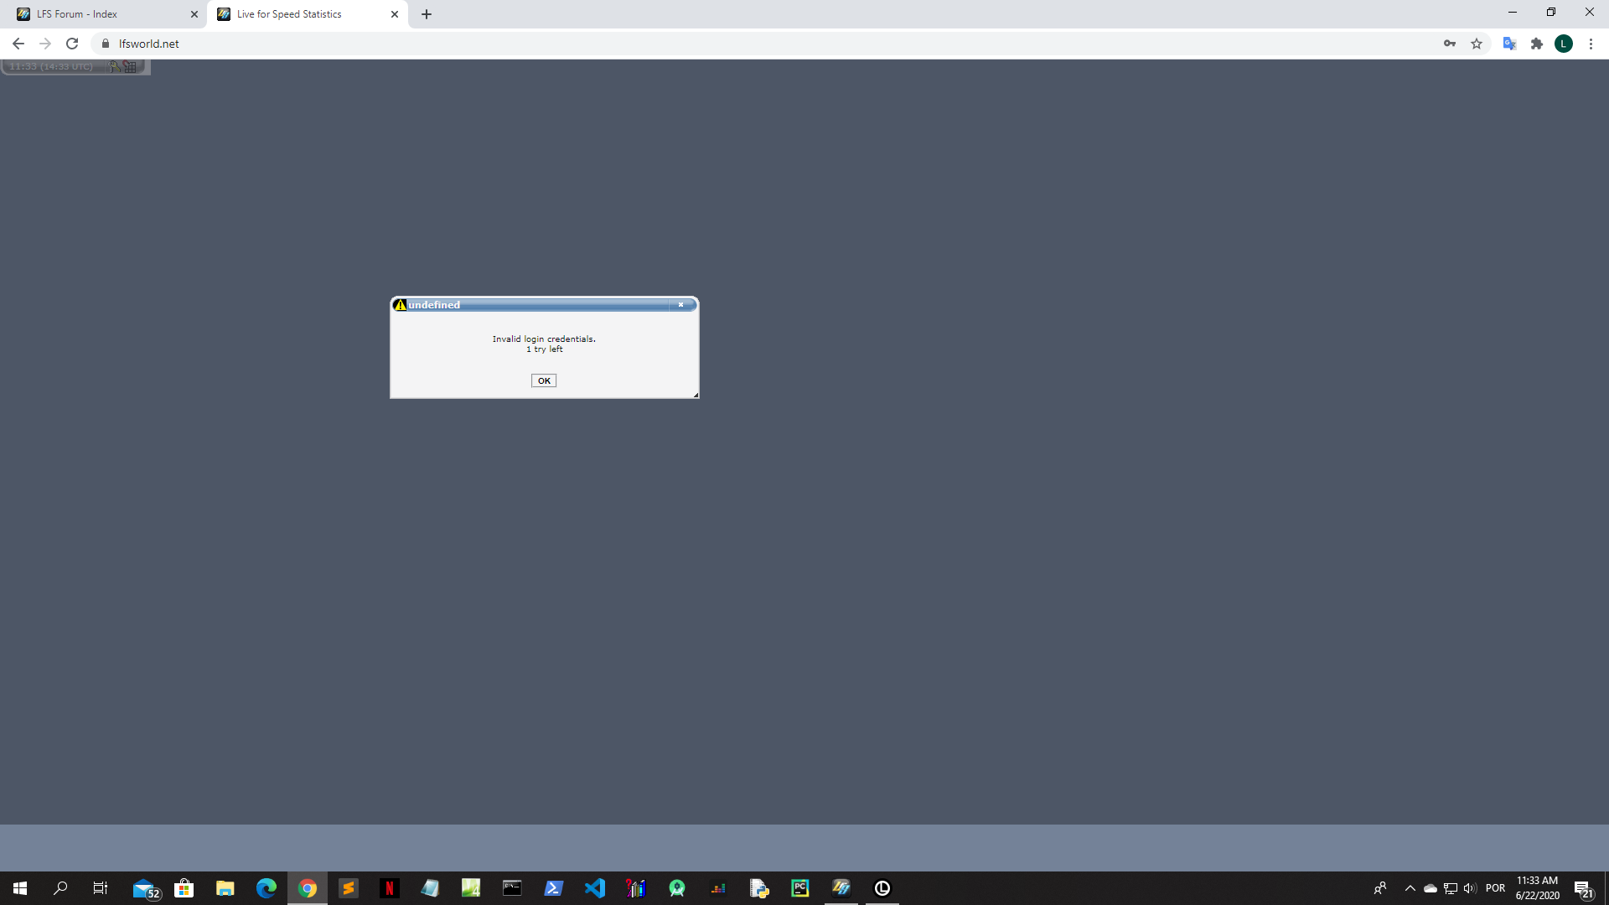1609x905 pixels.
Task: Open the Windows Start menu
Action: 20,888
